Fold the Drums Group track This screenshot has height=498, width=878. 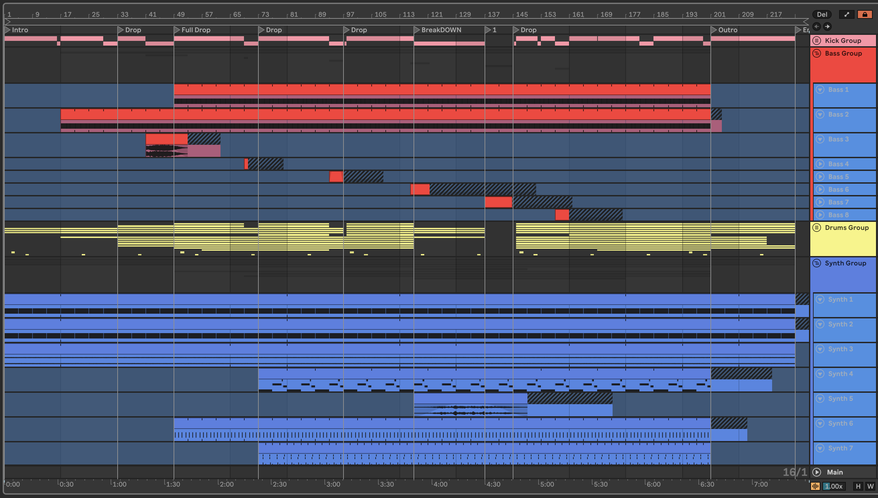[817, 228]
